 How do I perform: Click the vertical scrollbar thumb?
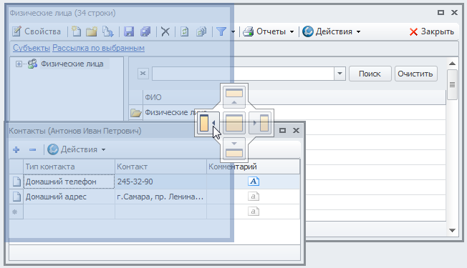point(452,85)
